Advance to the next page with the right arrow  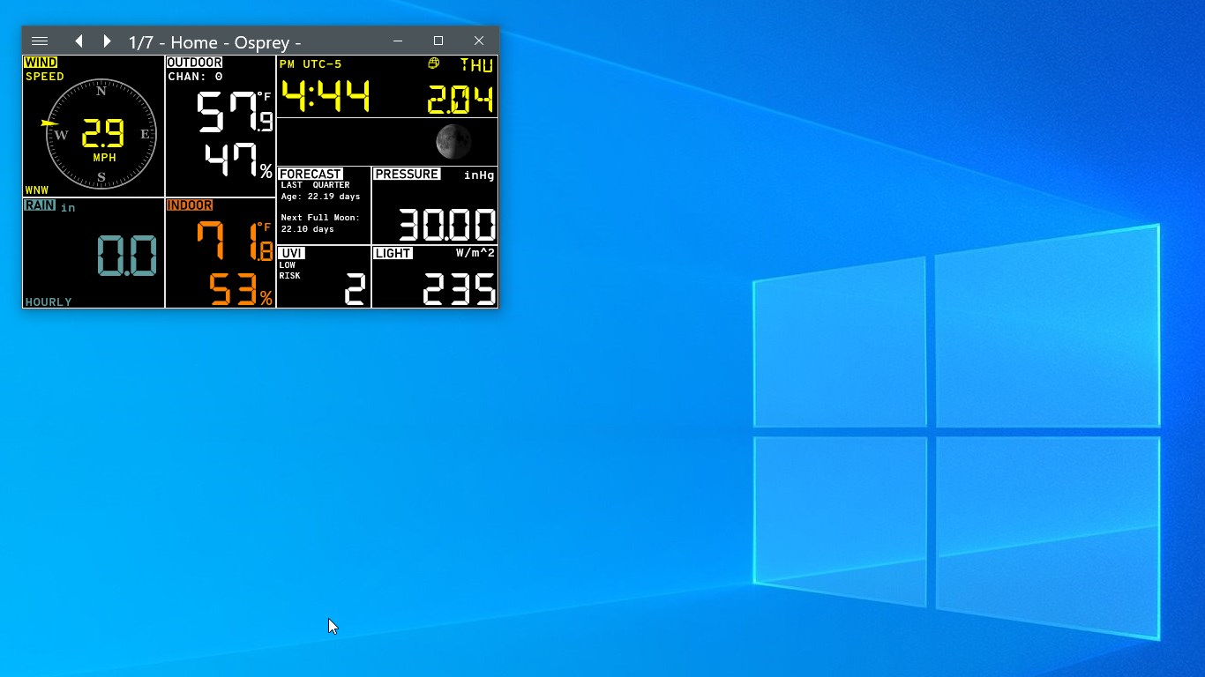(107, 41)
